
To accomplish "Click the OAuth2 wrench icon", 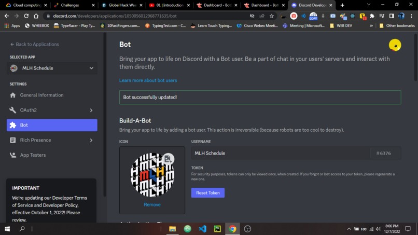I will pos(13,110).
